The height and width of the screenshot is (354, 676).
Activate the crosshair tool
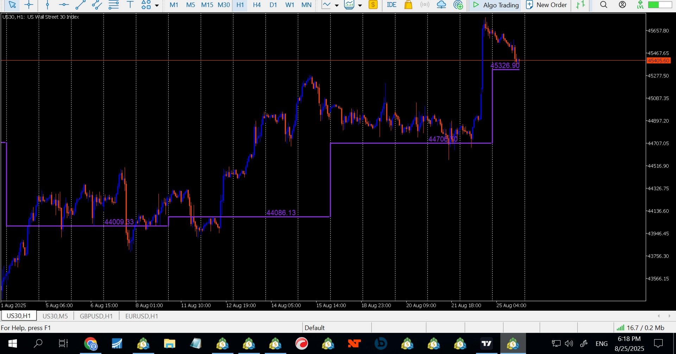(29, 5)
